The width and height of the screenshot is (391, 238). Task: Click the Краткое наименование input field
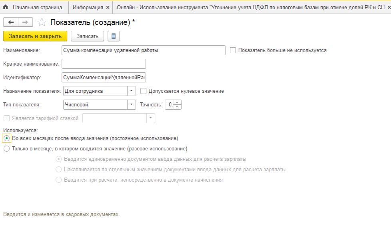pos(104,64)
